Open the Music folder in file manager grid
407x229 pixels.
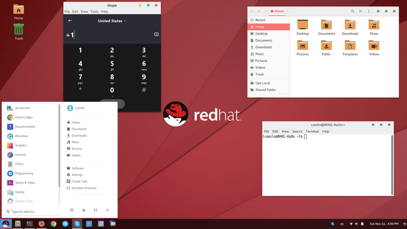tap(374, 27)
